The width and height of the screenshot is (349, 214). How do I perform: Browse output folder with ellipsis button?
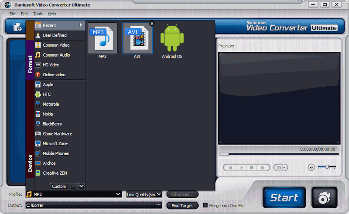click(x=158, y=205)
